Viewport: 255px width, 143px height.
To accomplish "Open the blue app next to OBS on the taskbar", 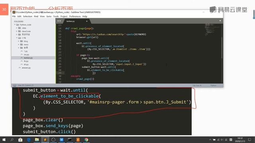I will tap(62, 139).
